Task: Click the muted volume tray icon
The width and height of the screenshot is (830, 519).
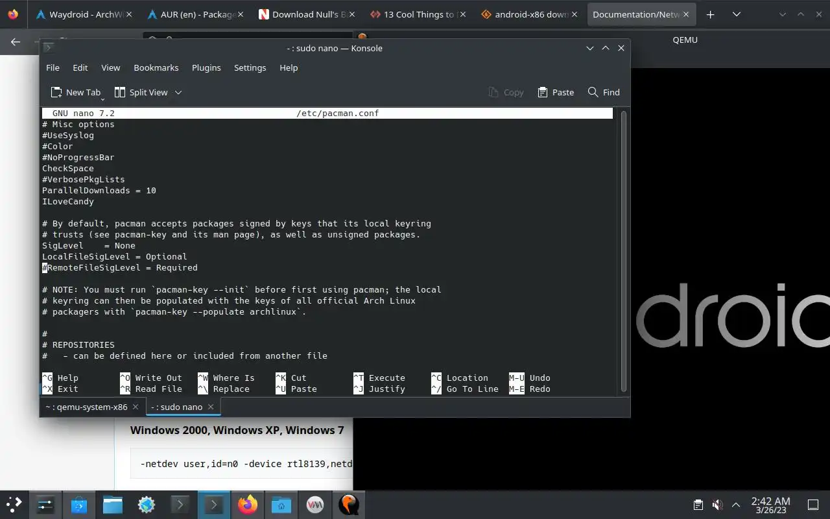Action: pyautogui.click(x=717, y=505)
